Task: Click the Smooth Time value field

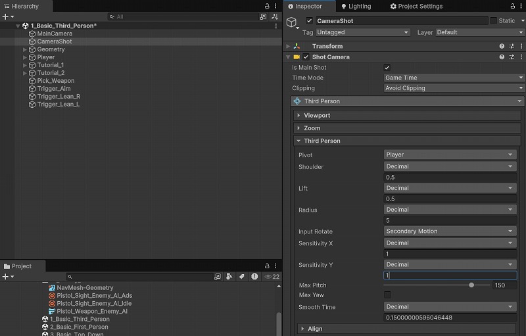Action: pyautogui.click(x=450, y=317)
